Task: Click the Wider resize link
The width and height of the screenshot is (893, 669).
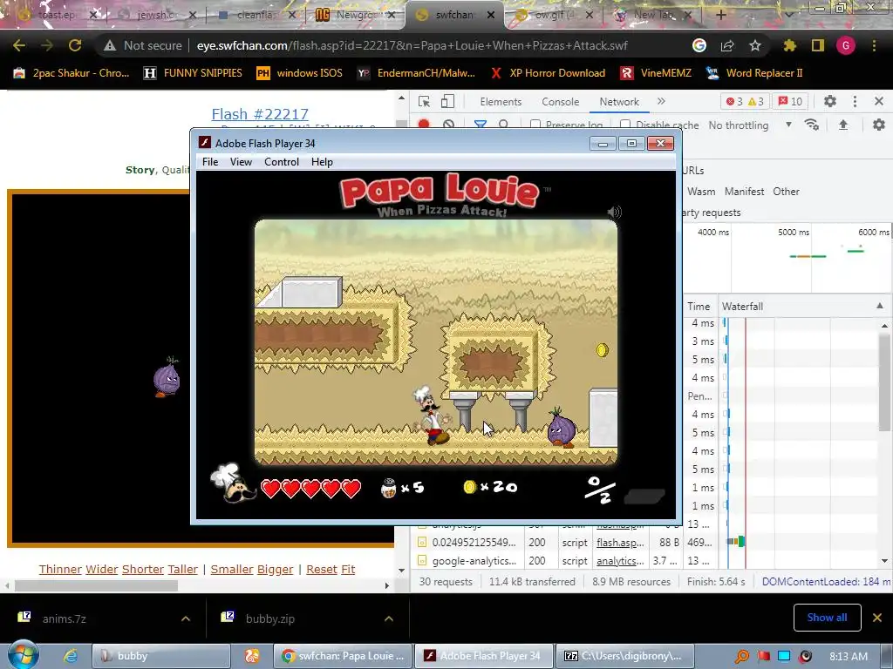Action: (102, 570)
